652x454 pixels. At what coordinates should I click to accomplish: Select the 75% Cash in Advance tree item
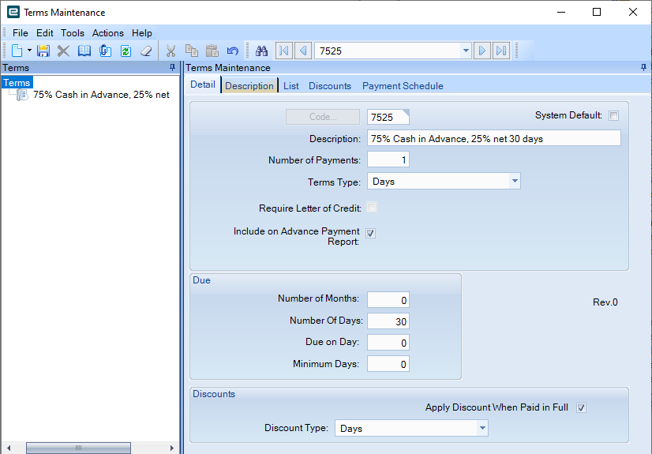click(x=101, y=95)
